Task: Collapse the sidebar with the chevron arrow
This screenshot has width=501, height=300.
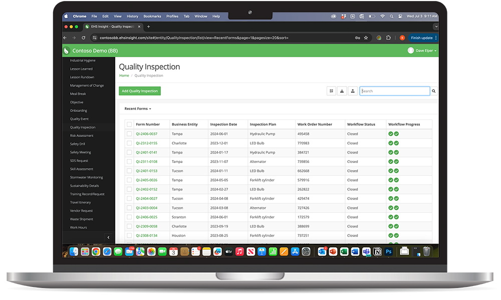Action: (108, 237)
